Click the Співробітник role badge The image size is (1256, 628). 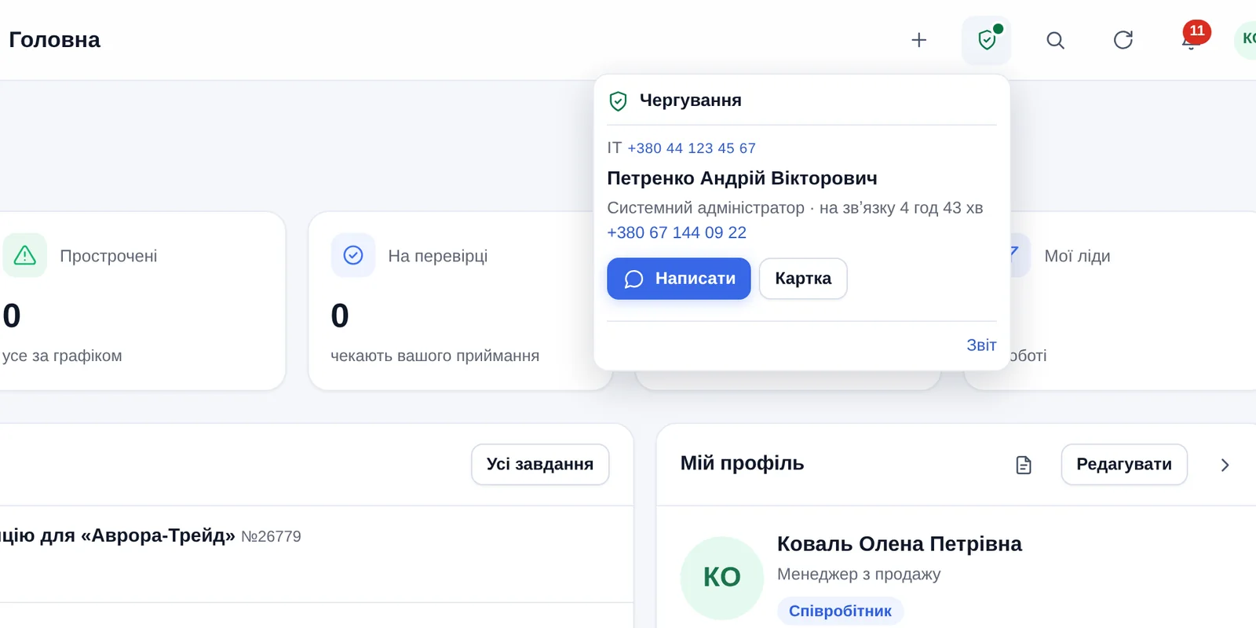[x=840, y=611]
